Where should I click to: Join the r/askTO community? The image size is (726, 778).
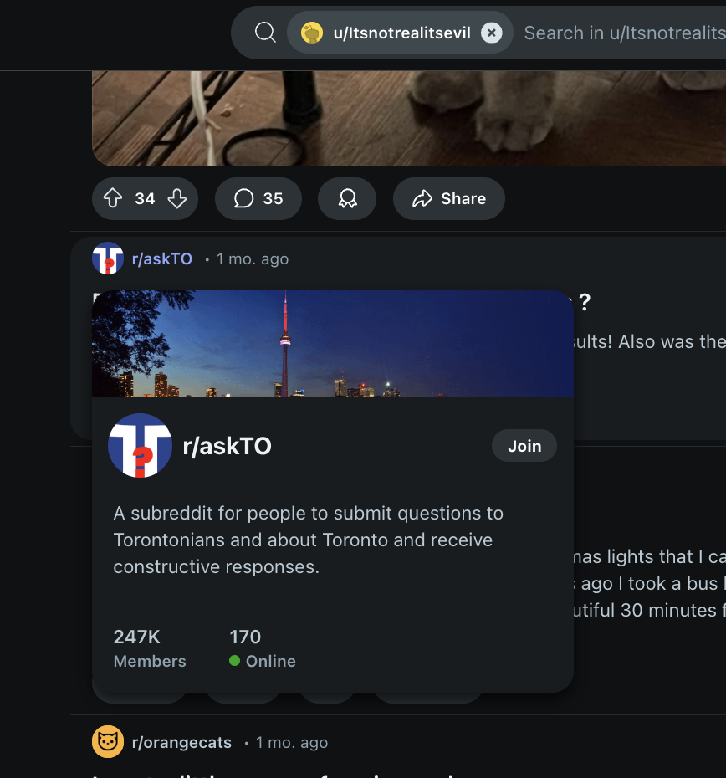click(524, 446)
